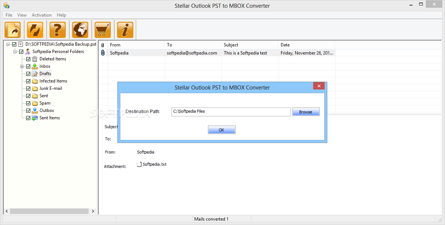
Task: Click the Drafts folder icon
Action: [x=35, y=74]
